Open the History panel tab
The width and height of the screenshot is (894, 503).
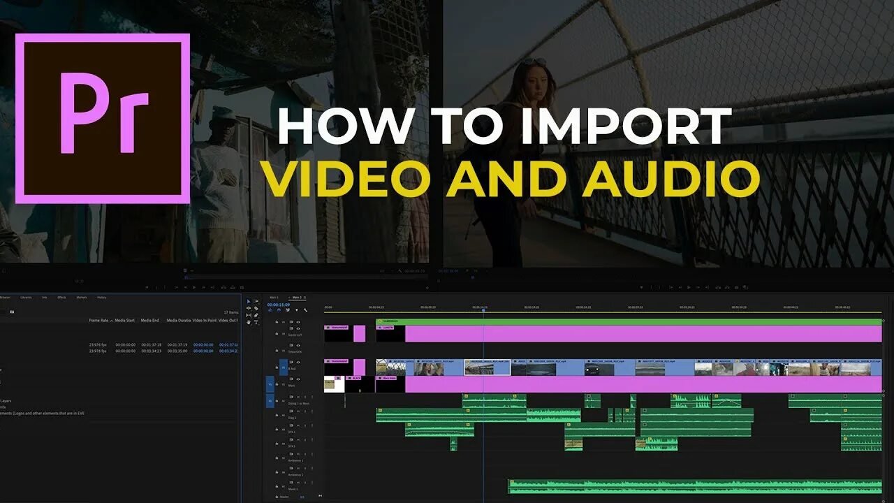pos(101,297)
